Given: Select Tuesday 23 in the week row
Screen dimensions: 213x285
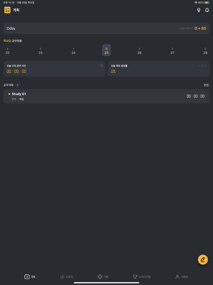Looking at the screenshot, I should 40,51.
